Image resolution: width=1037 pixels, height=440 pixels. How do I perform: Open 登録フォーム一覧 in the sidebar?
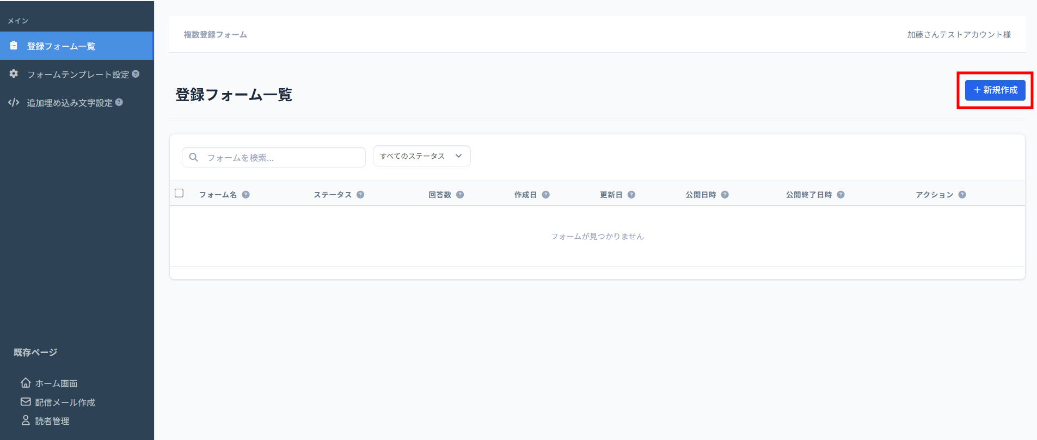click(x=61, y=46)
